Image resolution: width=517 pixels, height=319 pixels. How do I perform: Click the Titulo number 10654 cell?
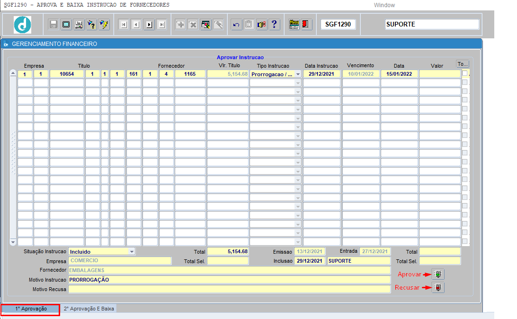[67, 74]
